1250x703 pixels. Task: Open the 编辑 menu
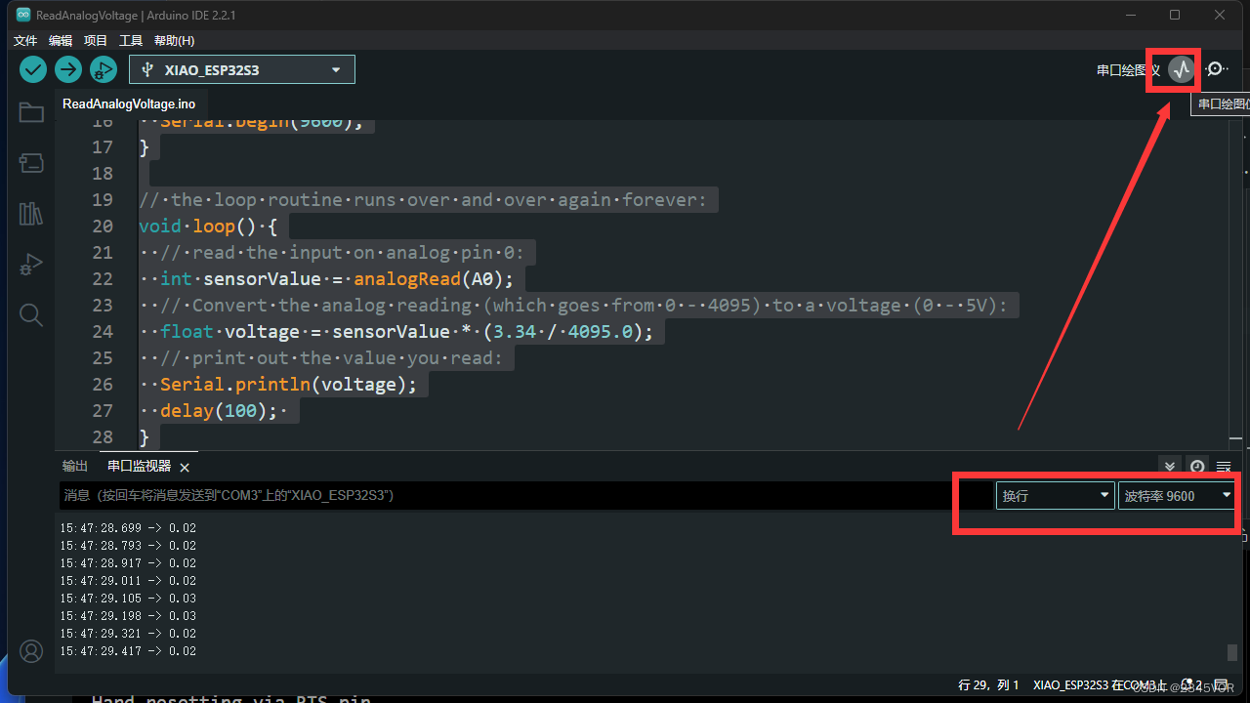coord(61,40)
